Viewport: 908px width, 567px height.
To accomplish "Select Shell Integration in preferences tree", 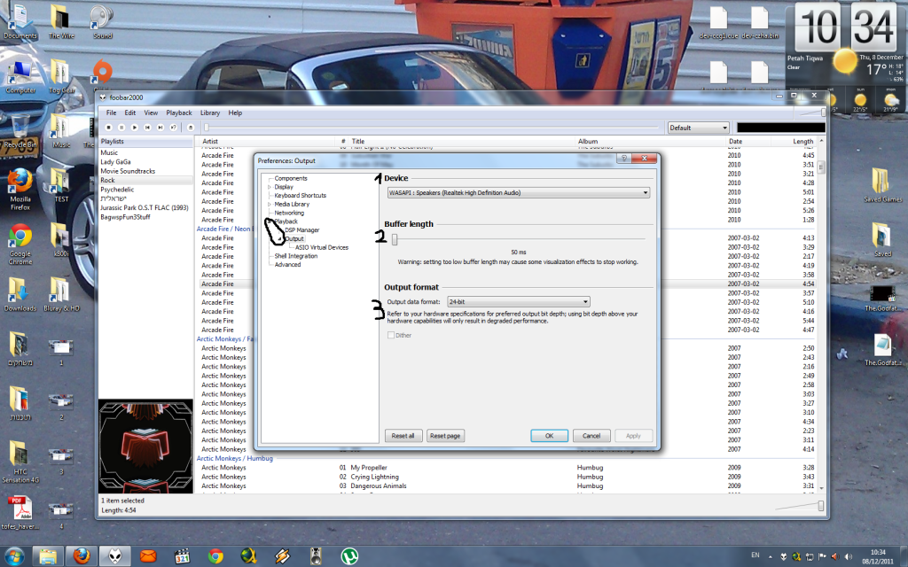I will pos(296,256).
